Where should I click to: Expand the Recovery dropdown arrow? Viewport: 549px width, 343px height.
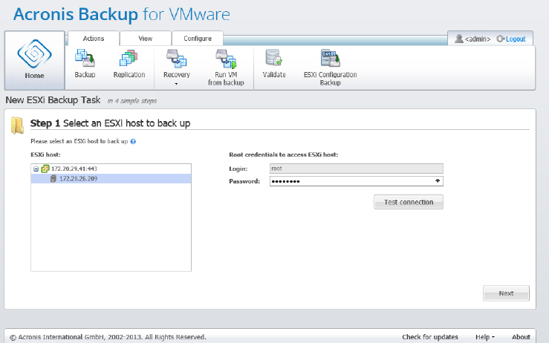(x=176, y=84)
